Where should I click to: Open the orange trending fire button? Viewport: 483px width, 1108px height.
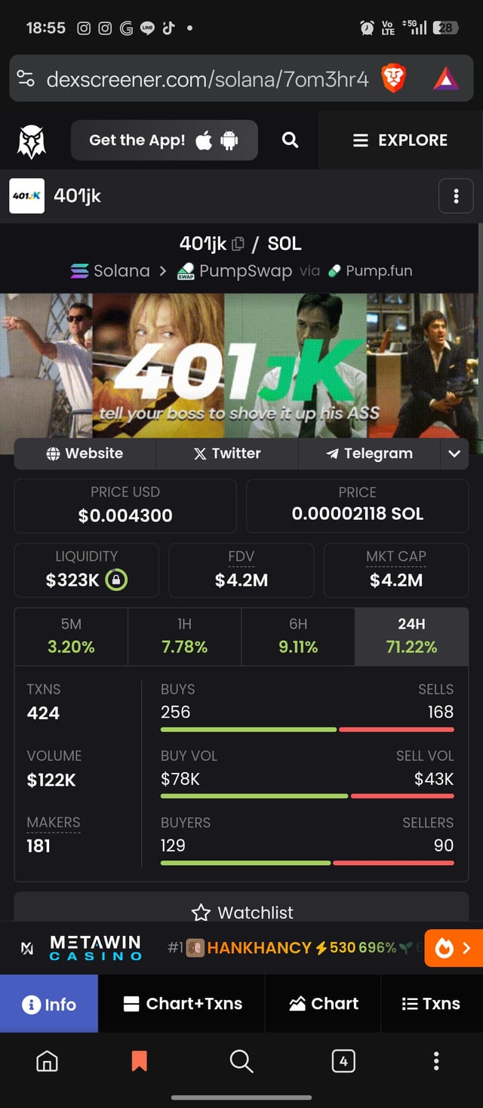(x=454, y=948)
